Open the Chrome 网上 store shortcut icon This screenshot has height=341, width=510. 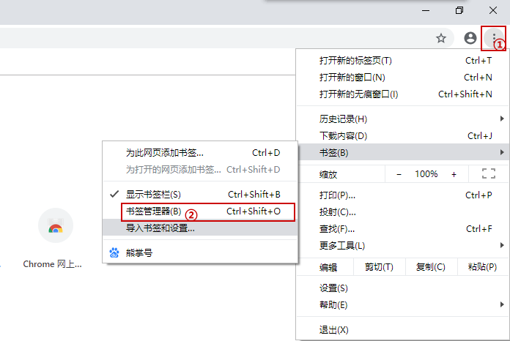pos(55,227)
